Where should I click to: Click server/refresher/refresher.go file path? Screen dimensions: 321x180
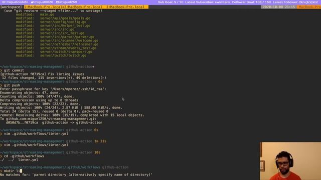pos(69,44)
